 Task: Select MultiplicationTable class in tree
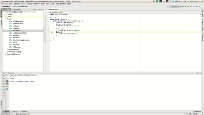20,33
